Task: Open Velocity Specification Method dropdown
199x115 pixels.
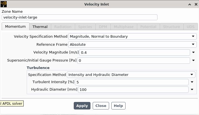Action: click(x=132, y=36)
